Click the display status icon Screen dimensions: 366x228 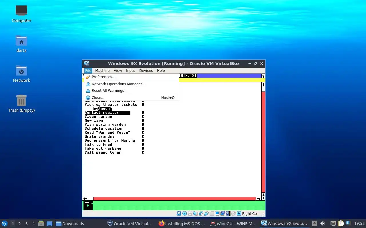pos(217,213)
